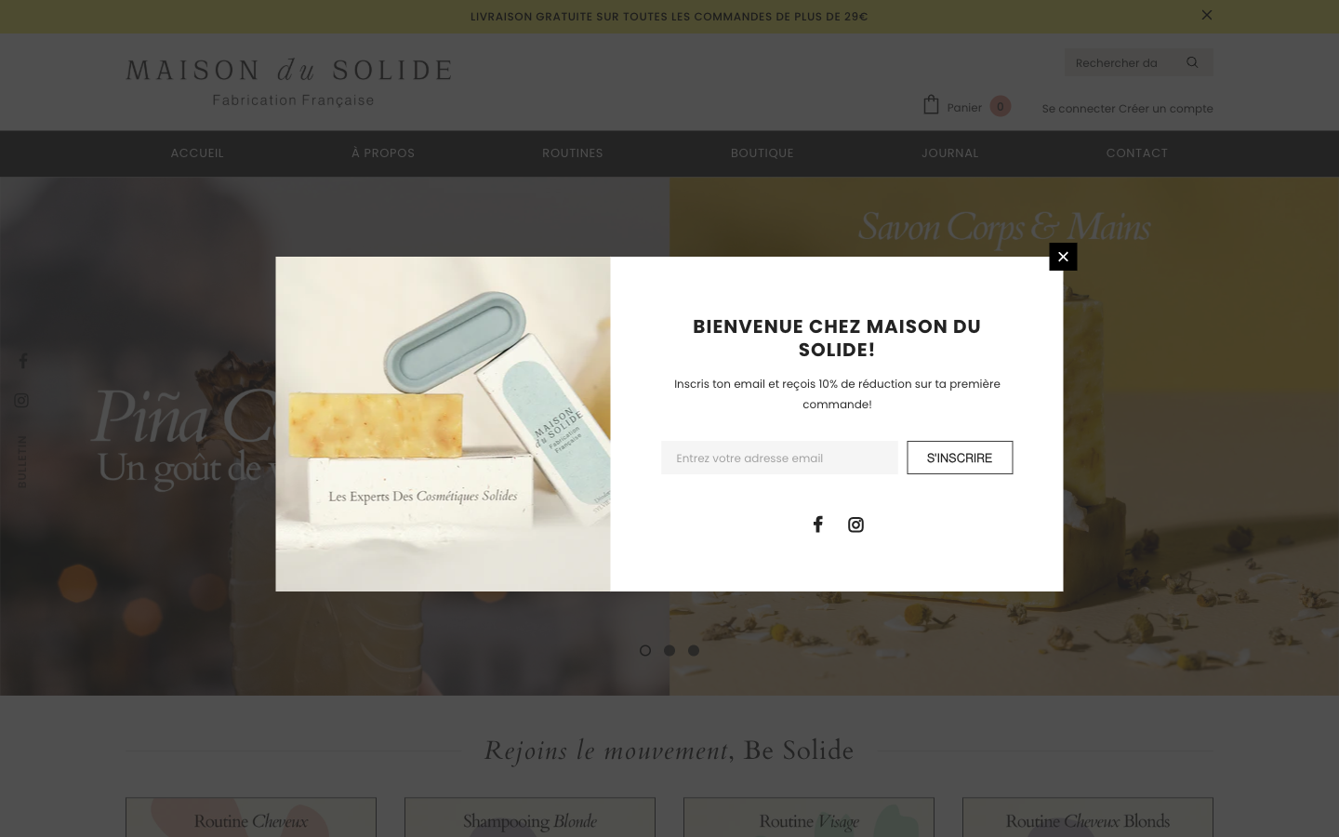Click the search magnifier icon
Screen dimensions: 1339x837
(1192, 62)
